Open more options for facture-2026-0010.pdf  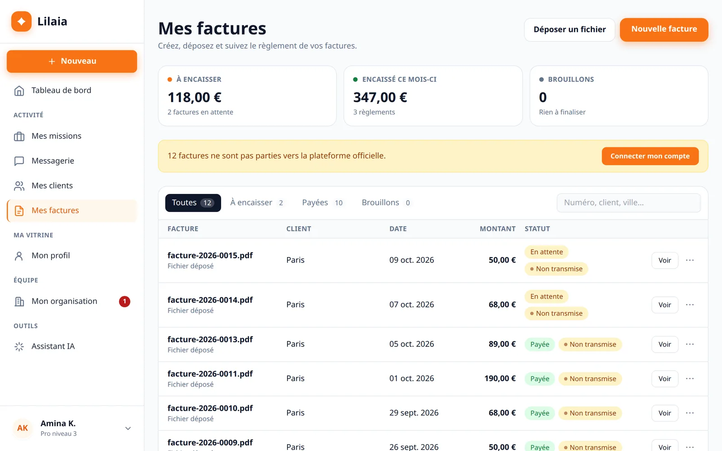pos(690,413)
